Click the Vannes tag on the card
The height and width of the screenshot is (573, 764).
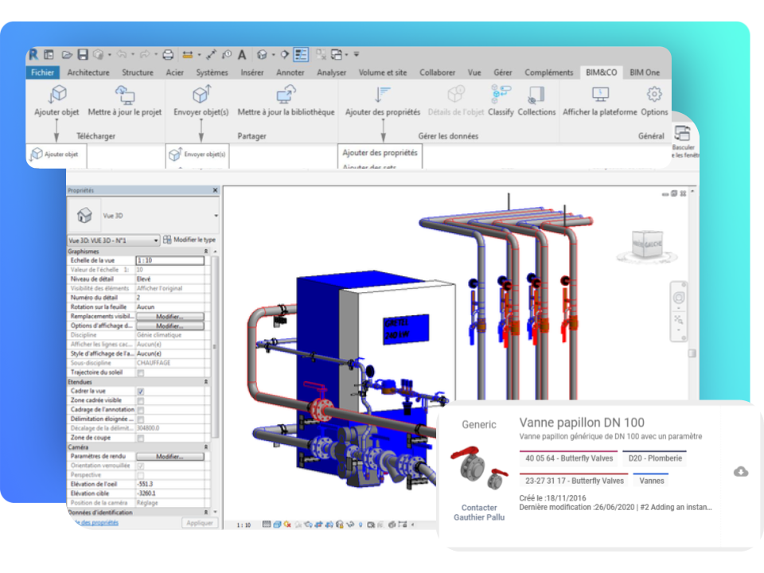click(x=651, y=481)
